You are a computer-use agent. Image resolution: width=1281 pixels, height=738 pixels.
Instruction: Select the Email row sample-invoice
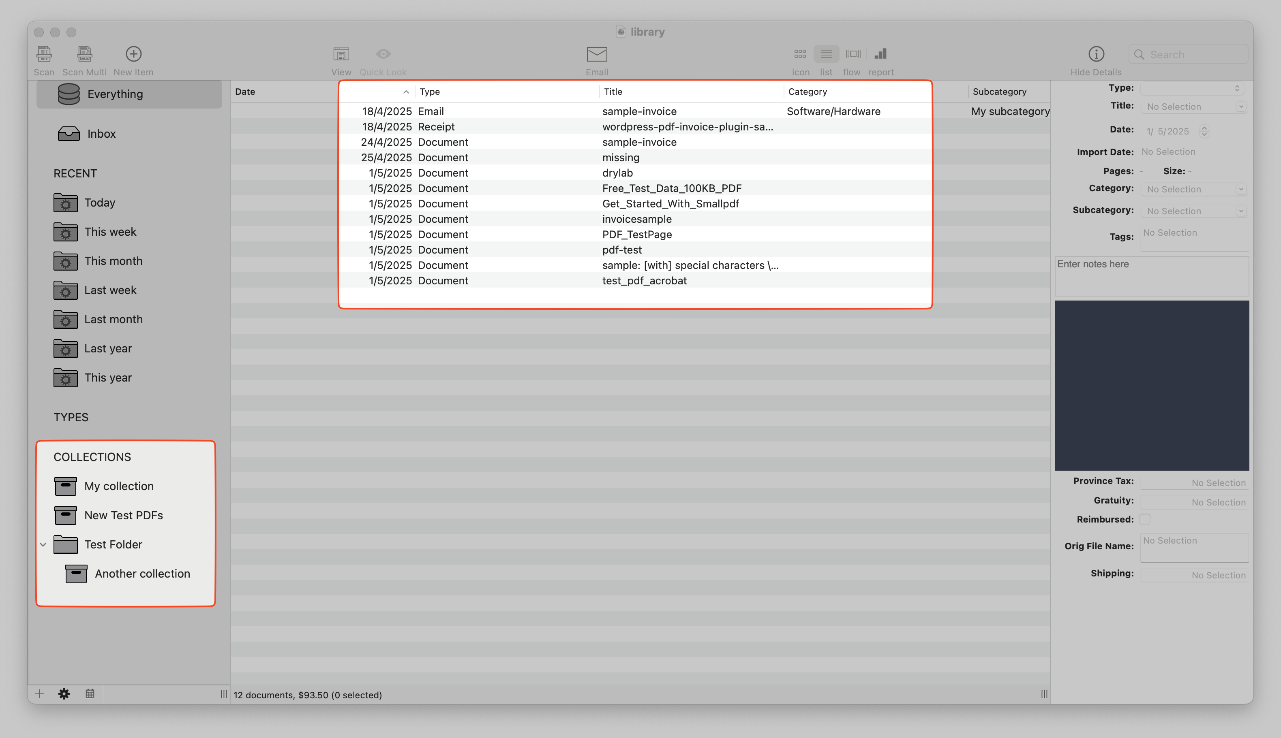(x=640, y=111)
